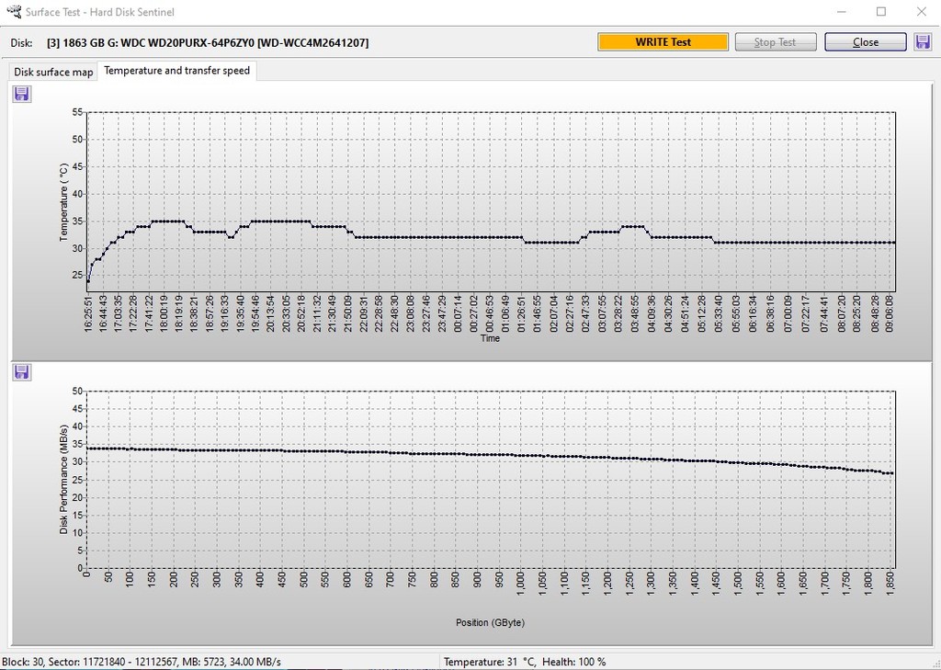Click the first data point on temperature curve
Screen dimensions: 941x670
[88, 281]
